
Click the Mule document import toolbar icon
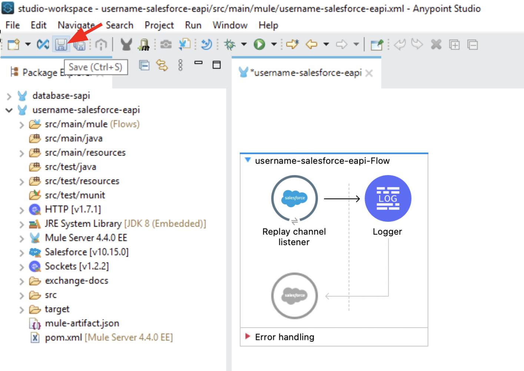(x=184, y=44)
